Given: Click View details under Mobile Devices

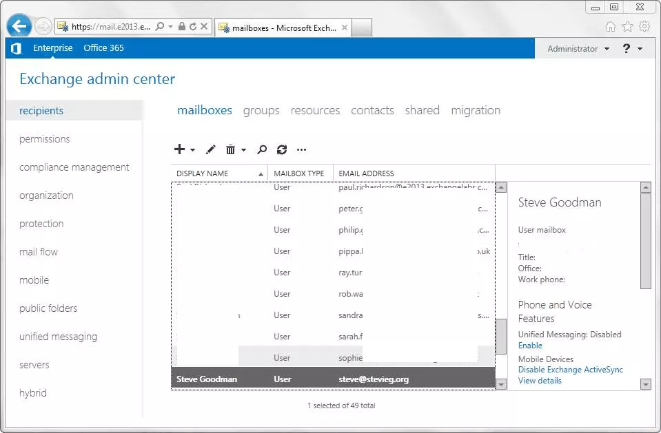Looking at the screenshot, I should click(540, 381).
